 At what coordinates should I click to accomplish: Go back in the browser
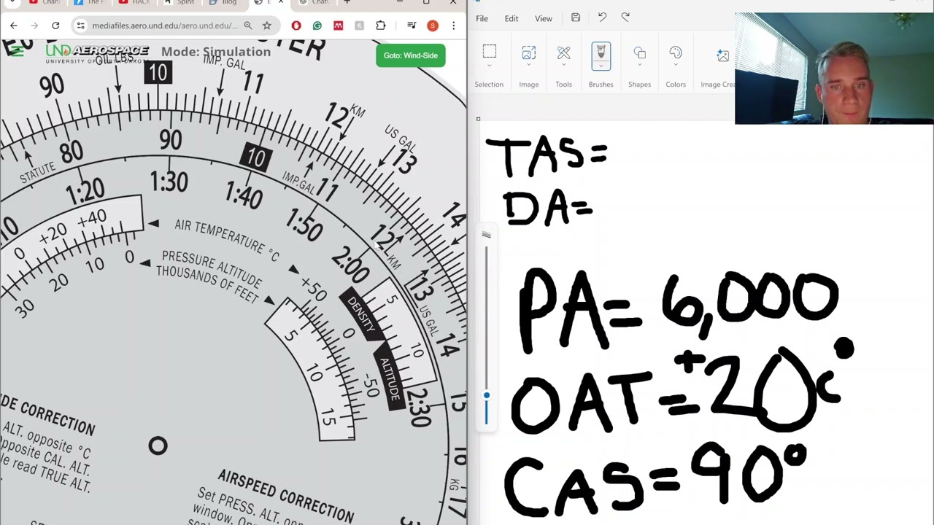pos(13,26)
